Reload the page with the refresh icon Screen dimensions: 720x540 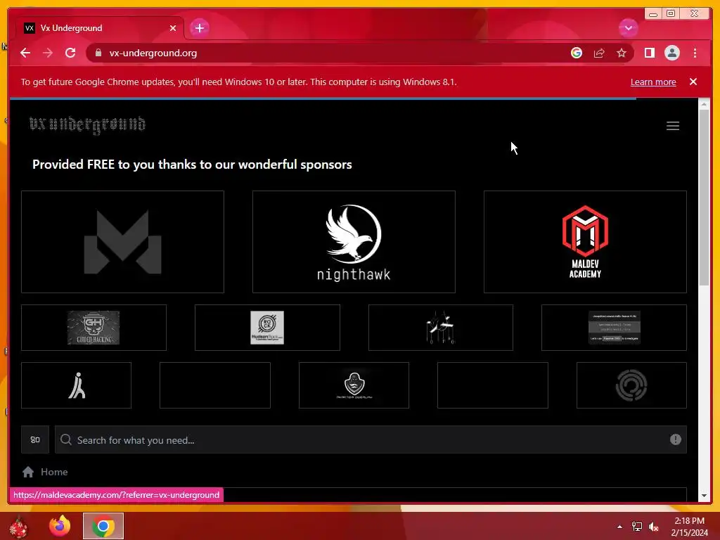70,53
